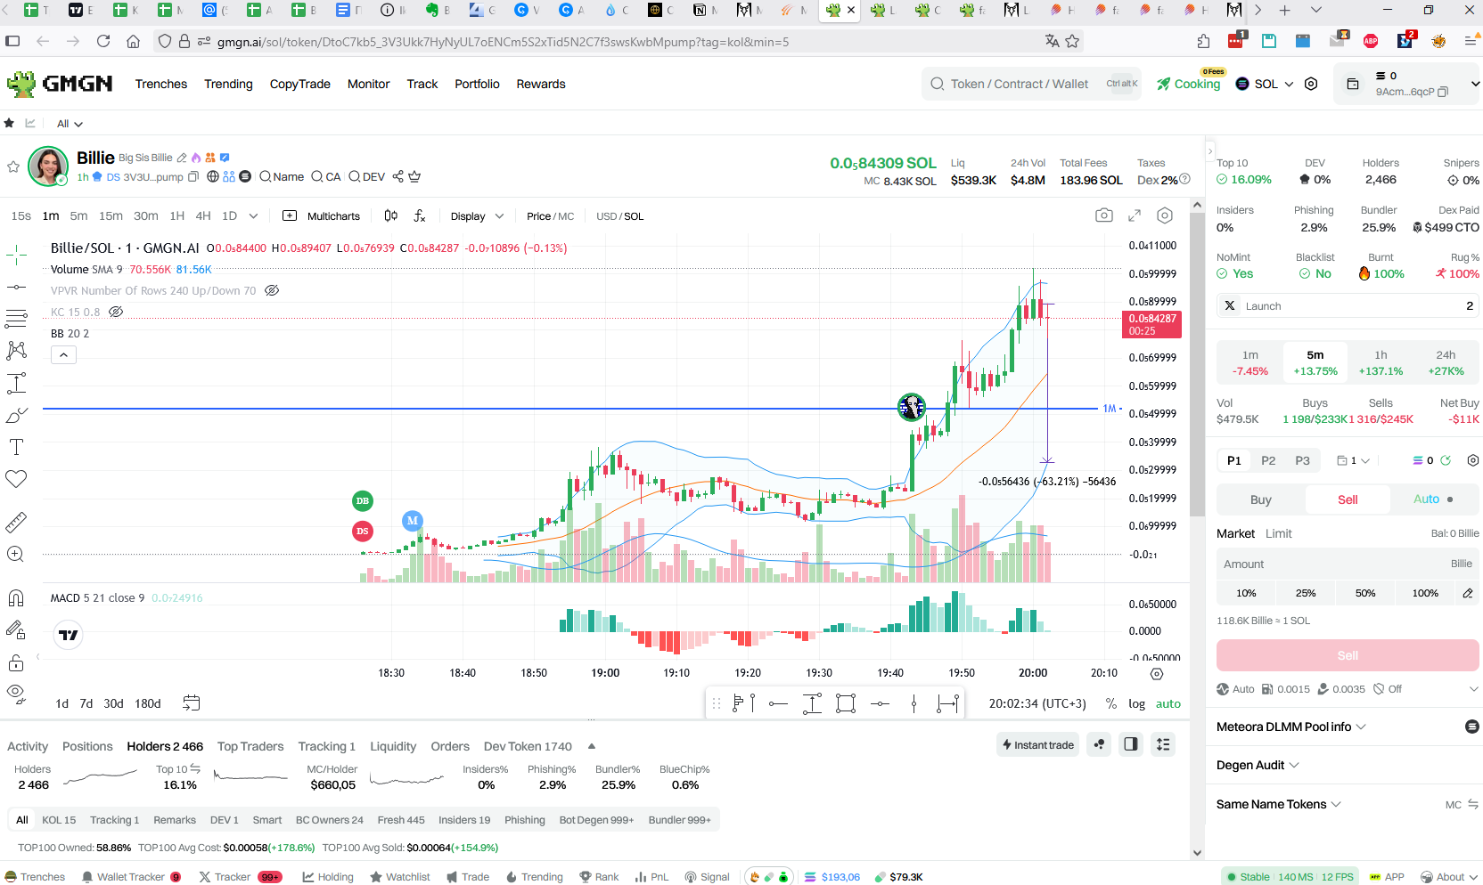The height and width of the screenshot is (885, 1483).
Task: Lock all drawing tools
Action: (16, 662)
